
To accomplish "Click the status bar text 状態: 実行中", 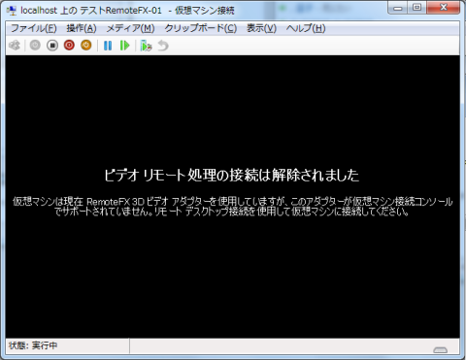I will coord(33,345).
